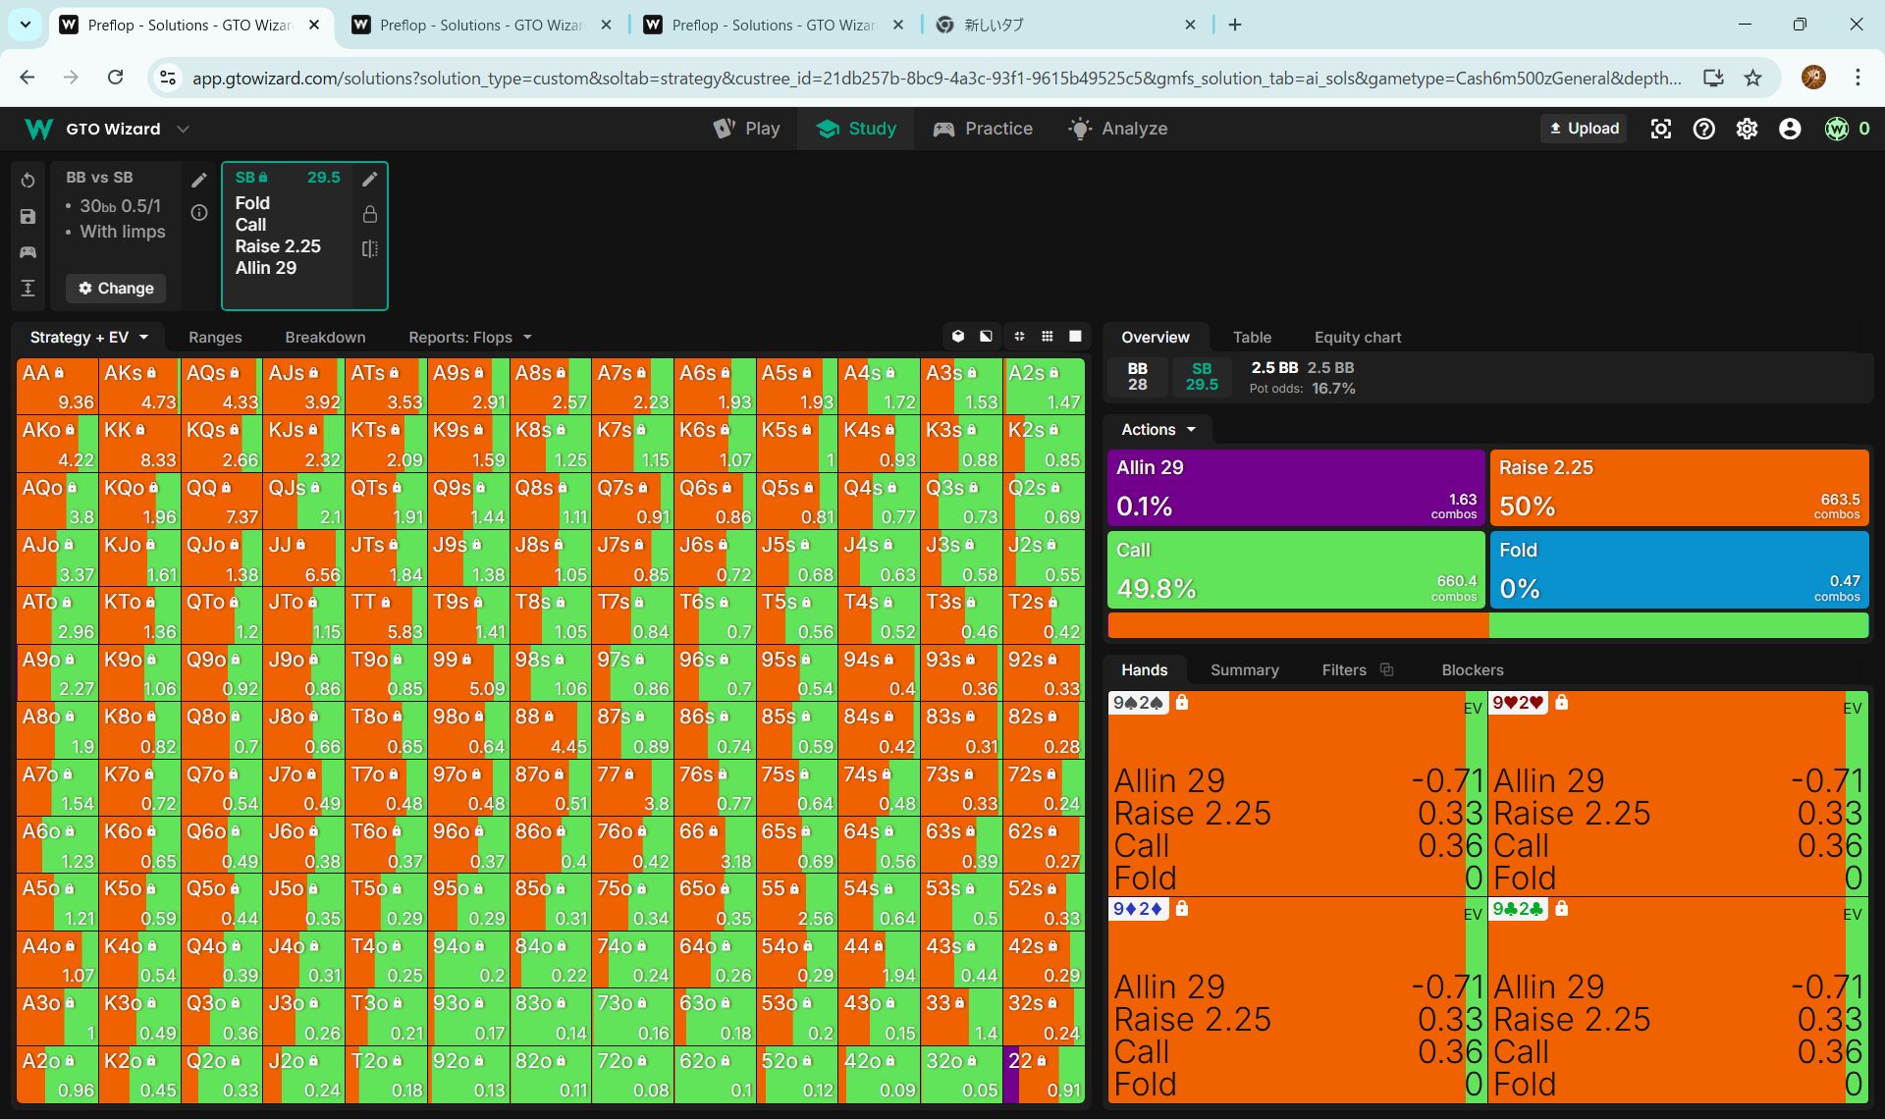Viewport: 1885px width, 1119px height.
Task: Open the Strategy + EV dropdown
Action: 88,337
